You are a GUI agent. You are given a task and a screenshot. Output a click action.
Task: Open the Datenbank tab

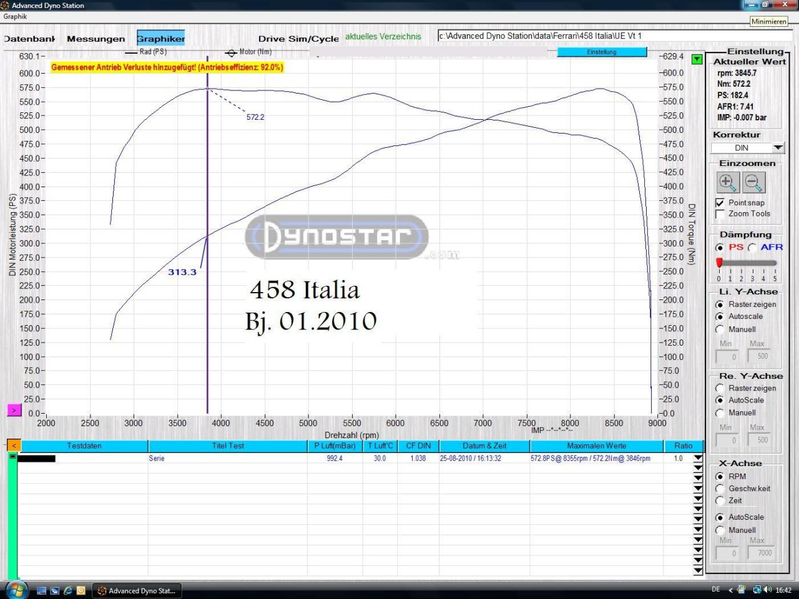click(29, 39)
